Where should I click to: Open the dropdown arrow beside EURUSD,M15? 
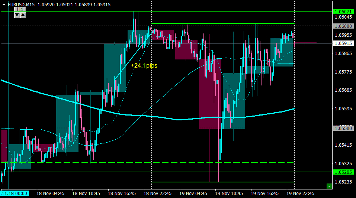pos(4,4)
